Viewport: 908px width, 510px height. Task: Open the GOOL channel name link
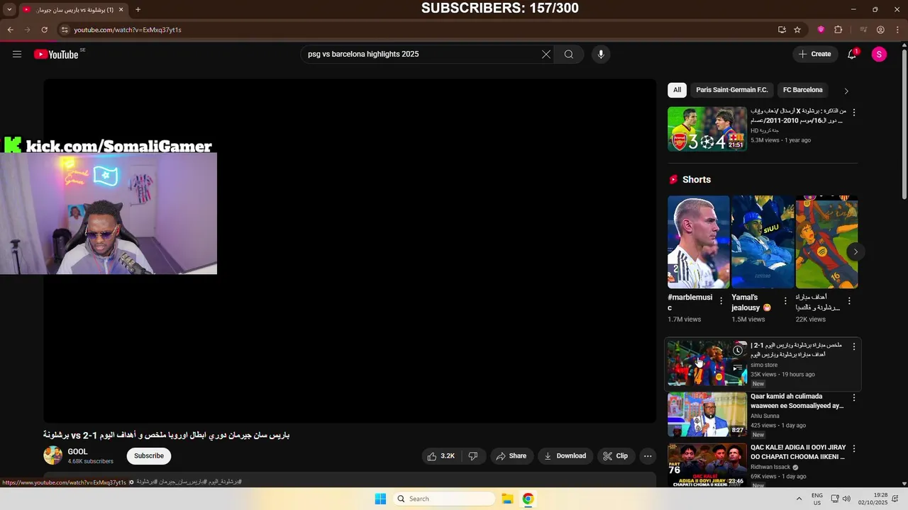(x=78, y=452)
